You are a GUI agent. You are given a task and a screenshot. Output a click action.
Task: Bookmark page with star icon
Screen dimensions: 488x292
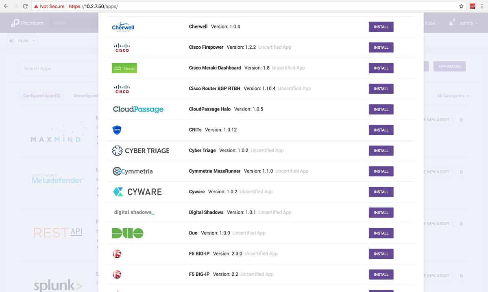[461, 6]
